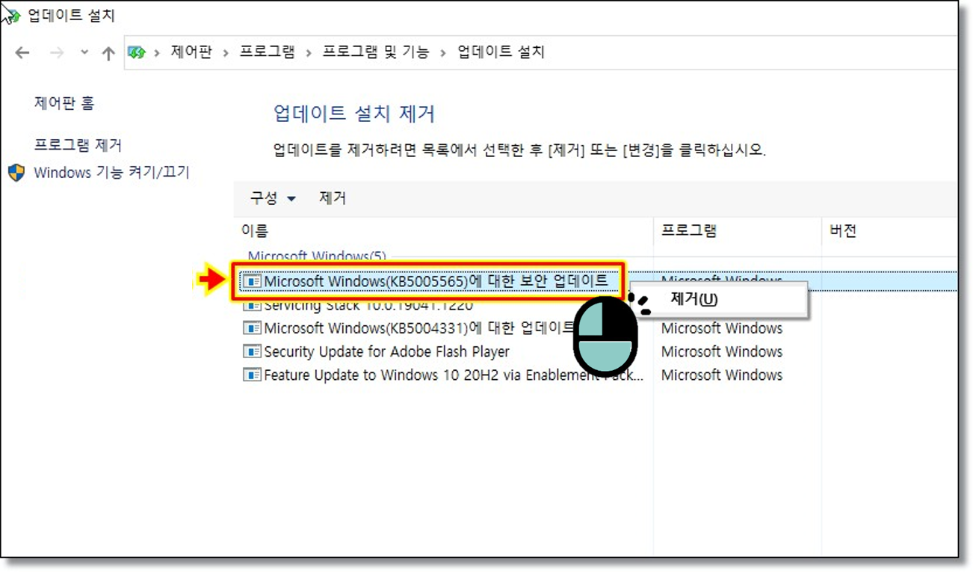Click the back navigation arrow
The image size is (973, 572).
click(x=22, y=53)
